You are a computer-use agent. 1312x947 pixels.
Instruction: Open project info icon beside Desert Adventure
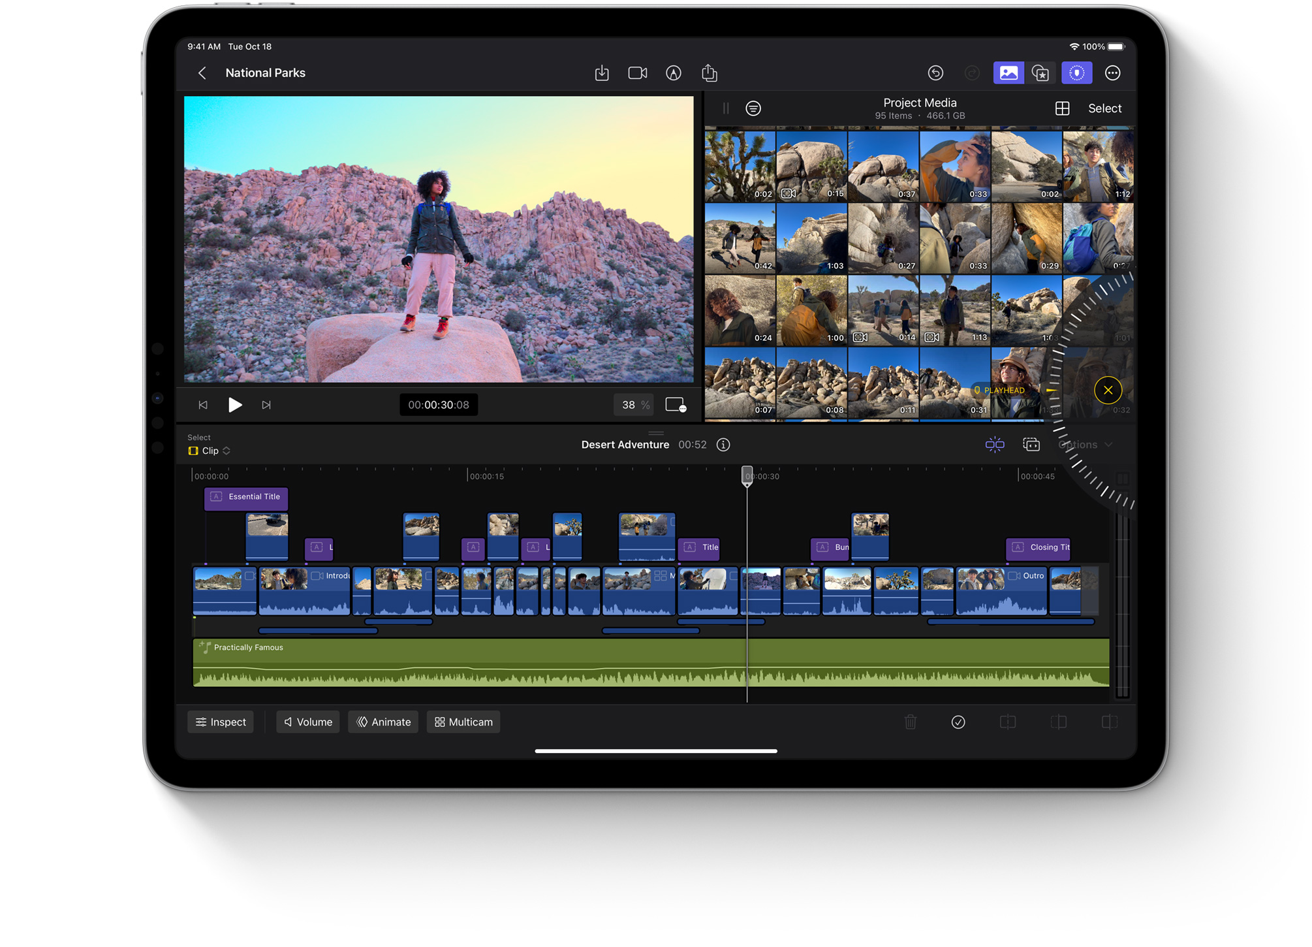[723, 445]
